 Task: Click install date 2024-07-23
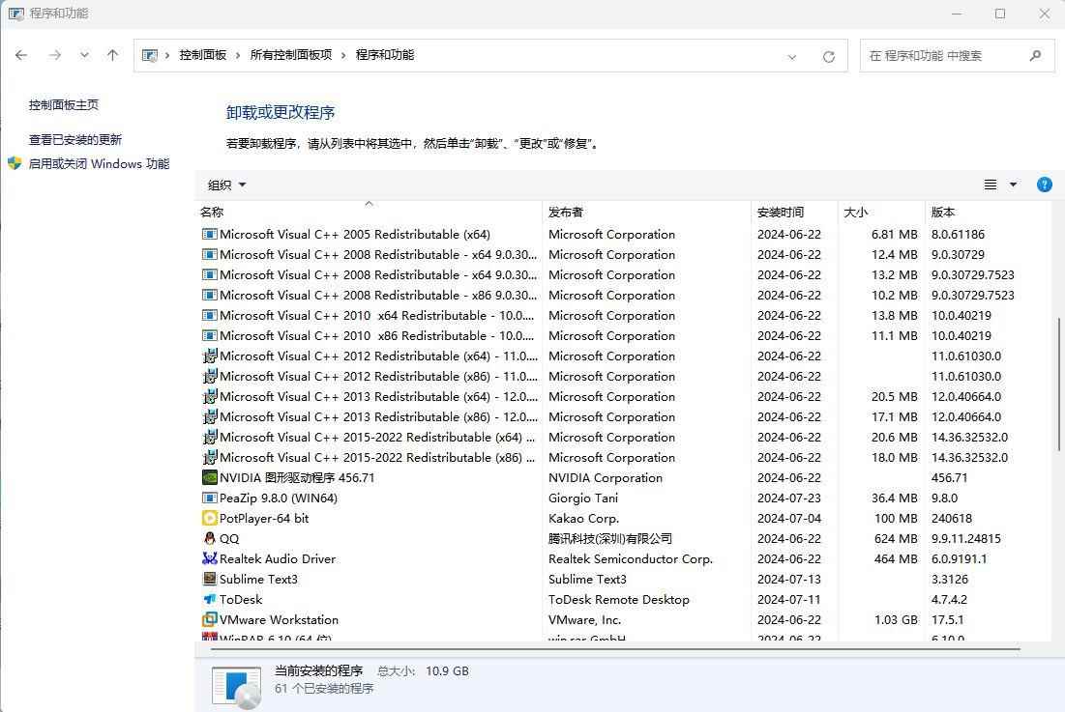789,498
